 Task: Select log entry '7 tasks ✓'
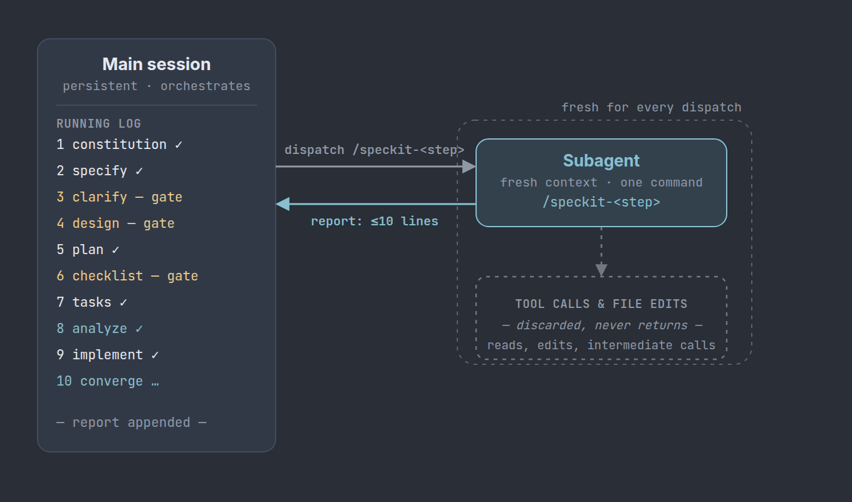coord(92,302)
